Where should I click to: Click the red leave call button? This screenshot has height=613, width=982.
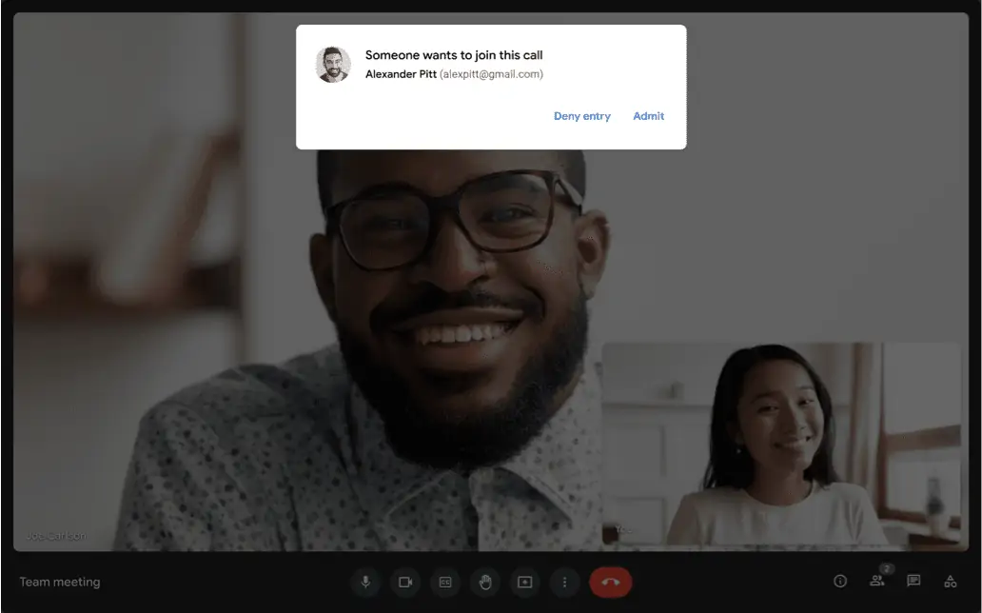click(610, 582)
